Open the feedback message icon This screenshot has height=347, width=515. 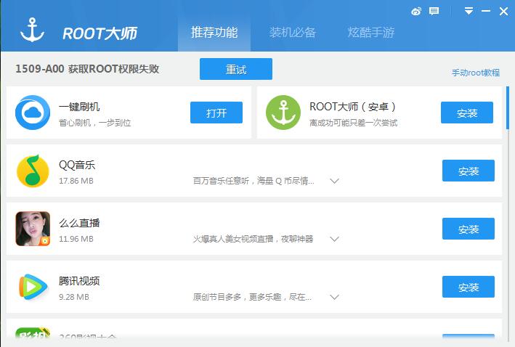click(434, 11)
